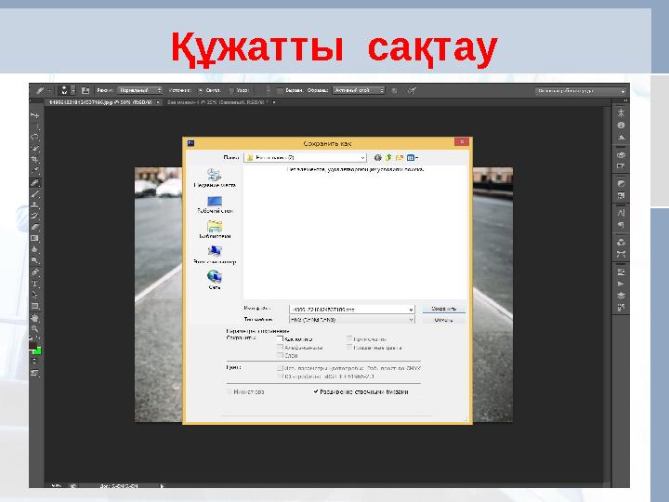Enable the Выравн. checkbox in options bar
Screen dimensions: 669x502
pyautogui.click(x=280, y=90)
